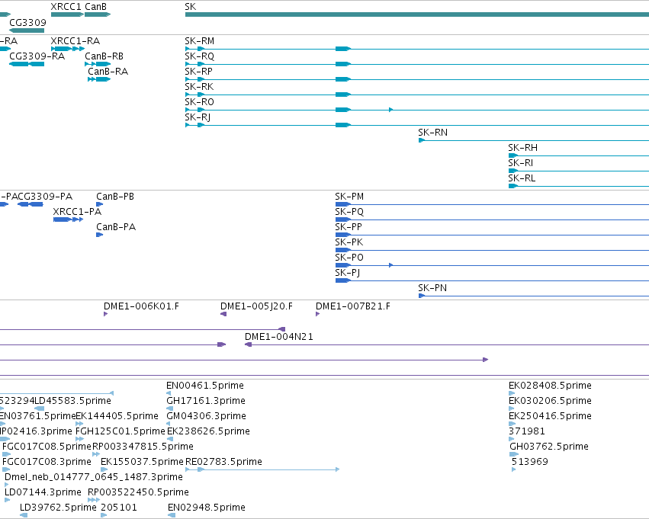Select the DME1-005J20.F feature
Viewport: 649px width, 519px height.
[x=223, y=314]
